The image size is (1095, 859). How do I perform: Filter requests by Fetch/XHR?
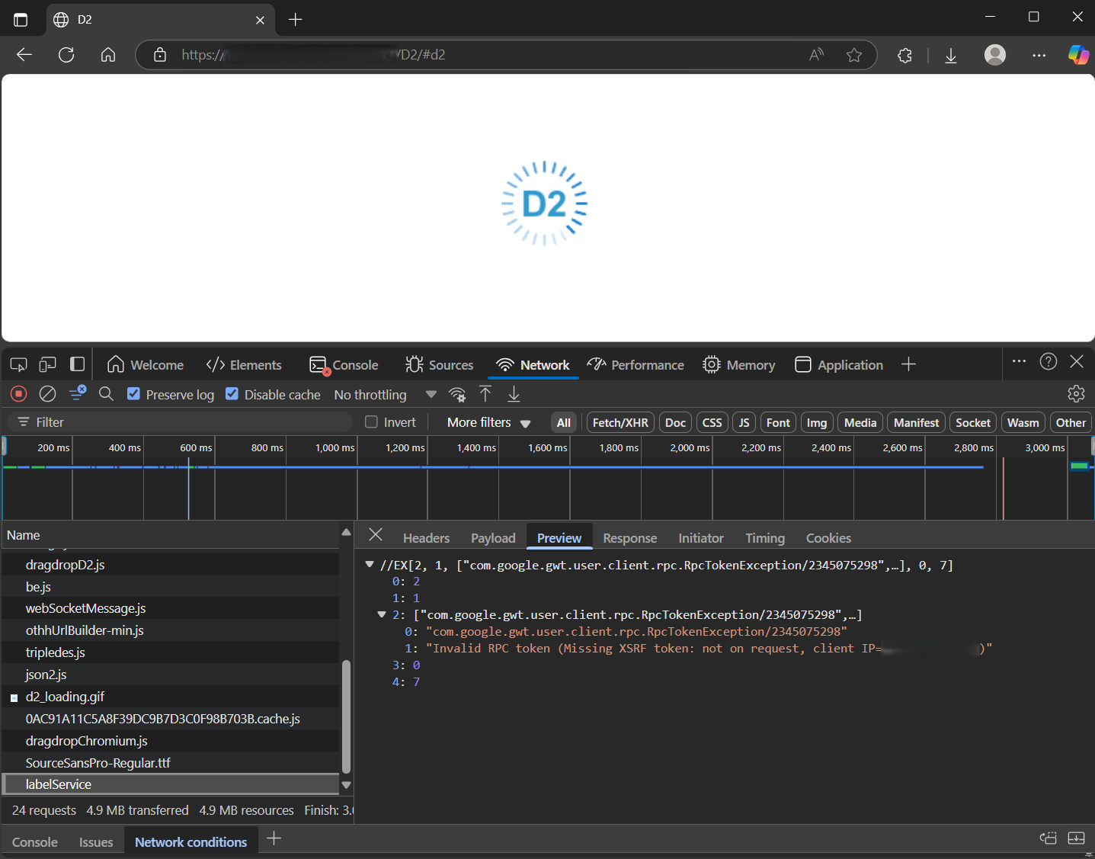[x=620, y=422]
